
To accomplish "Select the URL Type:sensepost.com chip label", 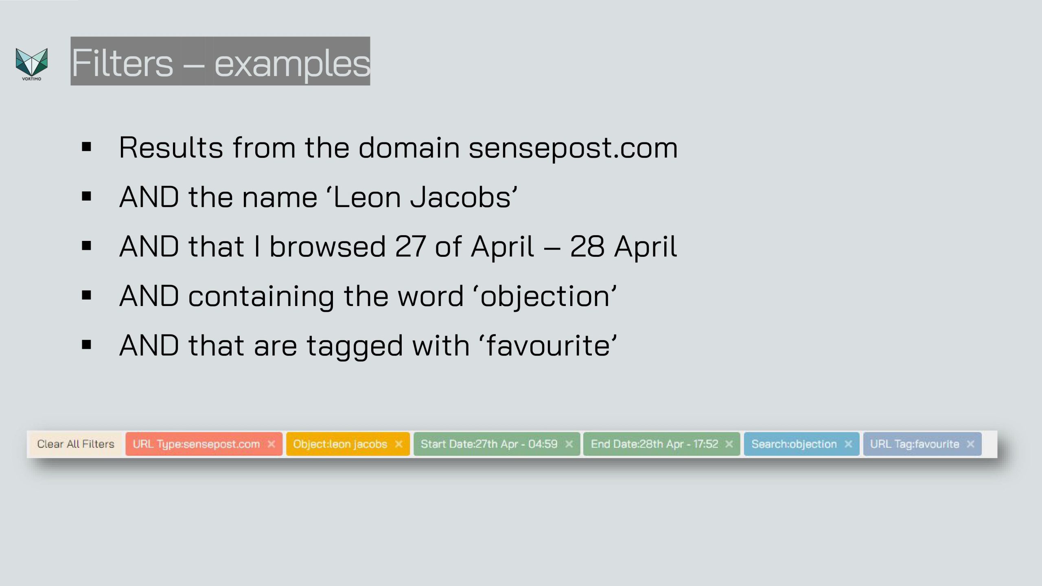I will [x=196, y=444].
